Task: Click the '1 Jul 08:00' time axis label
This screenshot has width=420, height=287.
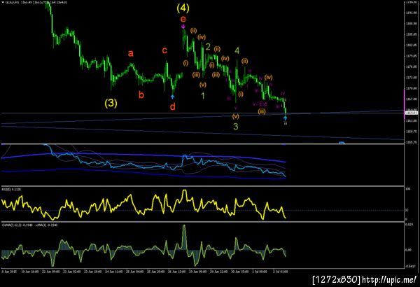Action: tap(259, 272)
